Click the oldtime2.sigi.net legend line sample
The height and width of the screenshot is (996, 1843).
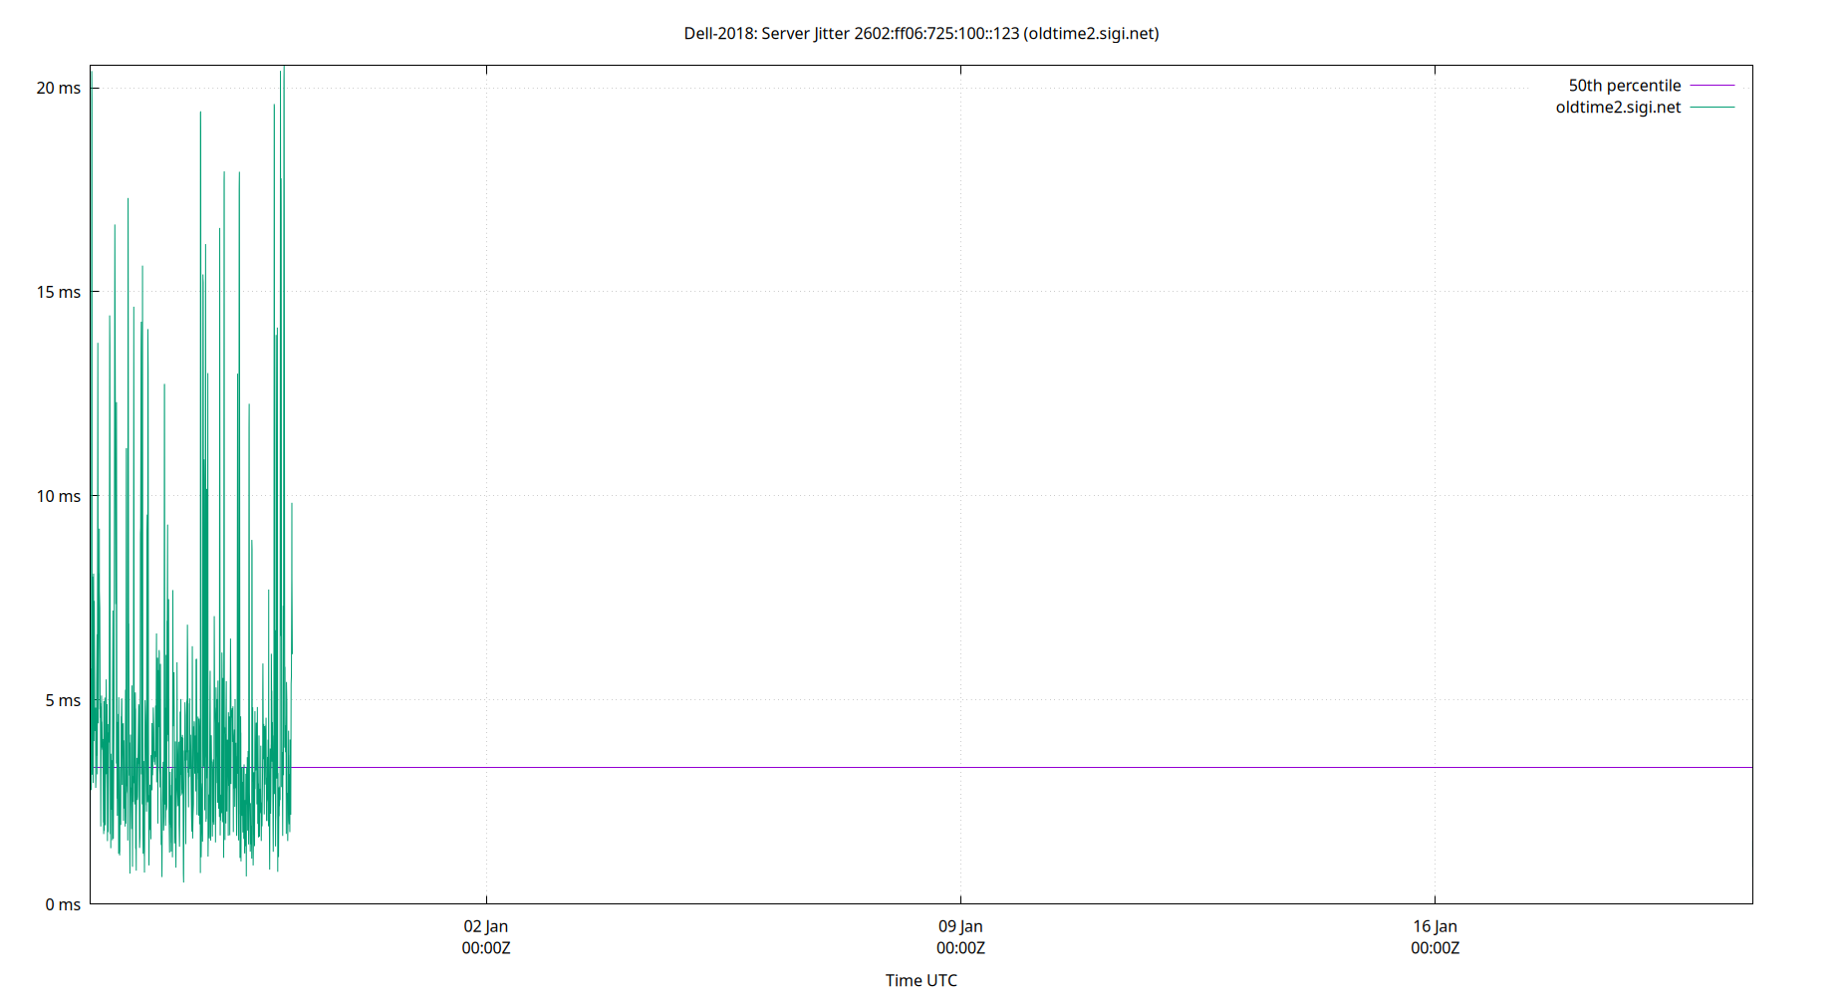coord(1711,107)
